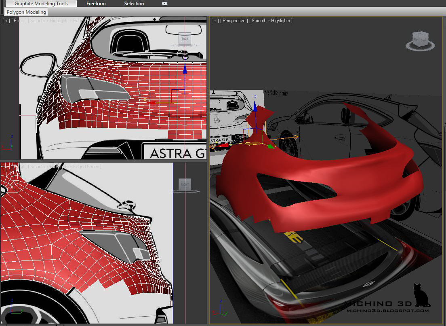This screenshot has width=446, height=326.
Task: Open the ribbon minimize options dropdown
Action: click(x=164, y=4)
